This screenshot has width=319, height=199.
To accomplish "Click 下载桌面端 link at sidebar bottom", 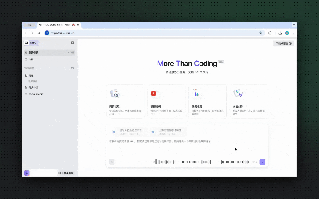I will (66, 173).
